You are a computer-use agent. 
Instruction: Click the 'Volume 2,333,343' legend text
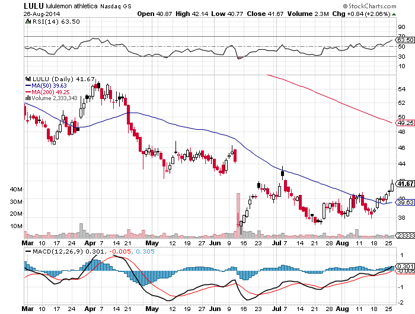(x=55, y=98)
